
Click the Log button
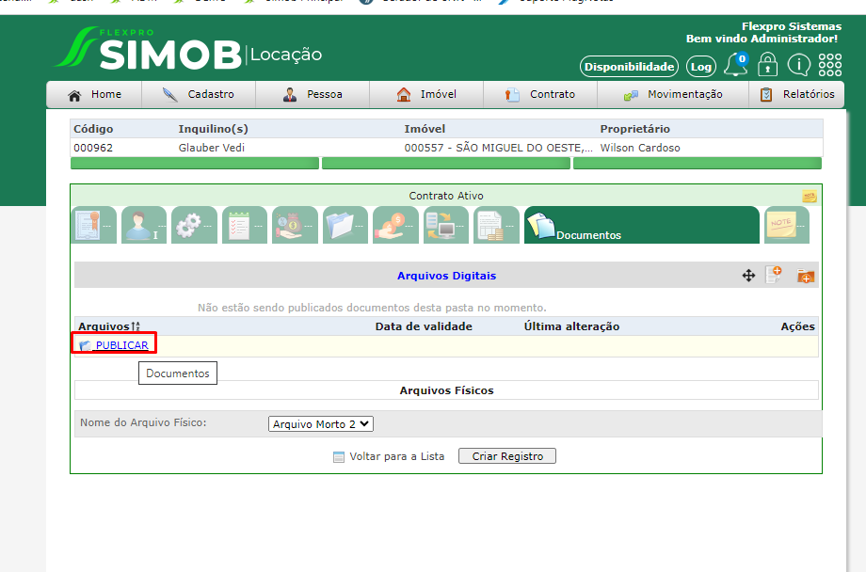coord(701,67)
